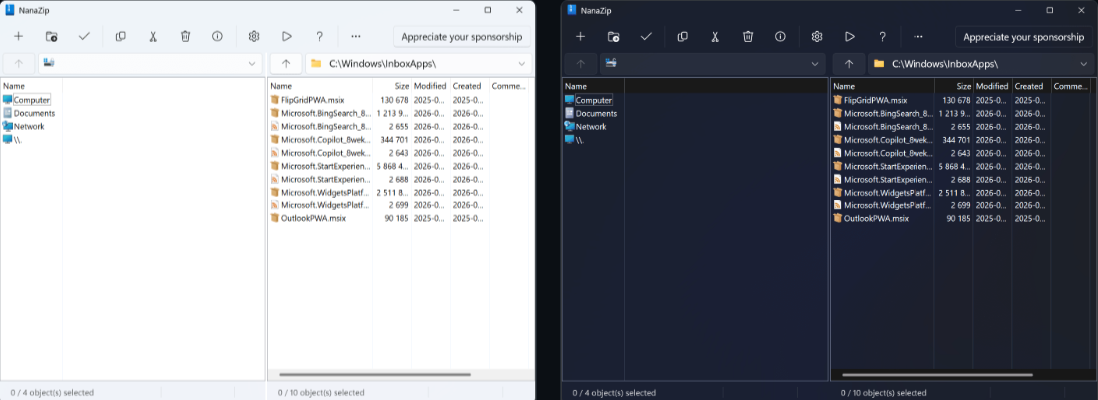1098x400 pixels.
Task: Expand the left pane address dropdown in dark window
Action: pyautogui.click(x=815, y=63)
